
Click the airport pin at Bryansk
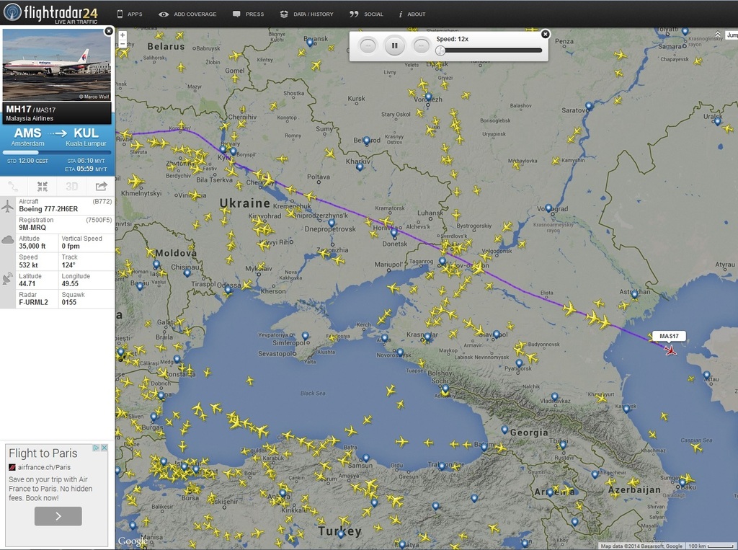pos(310,43)
